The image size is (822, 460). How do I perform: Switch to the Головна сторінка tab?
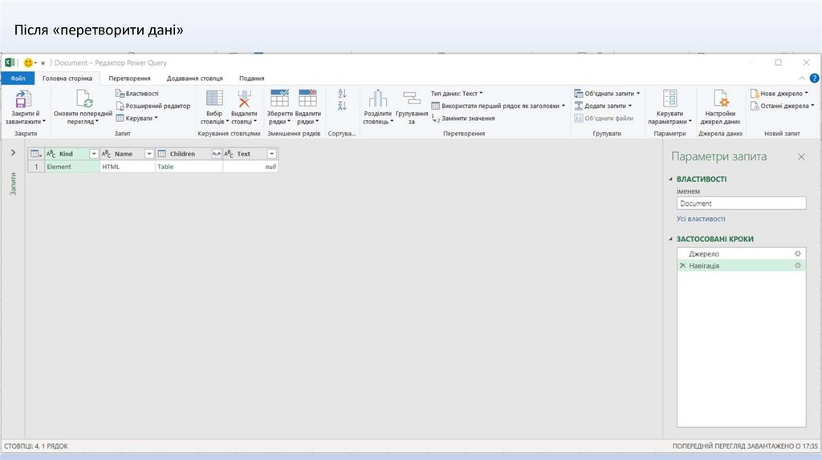click(67, 78)
